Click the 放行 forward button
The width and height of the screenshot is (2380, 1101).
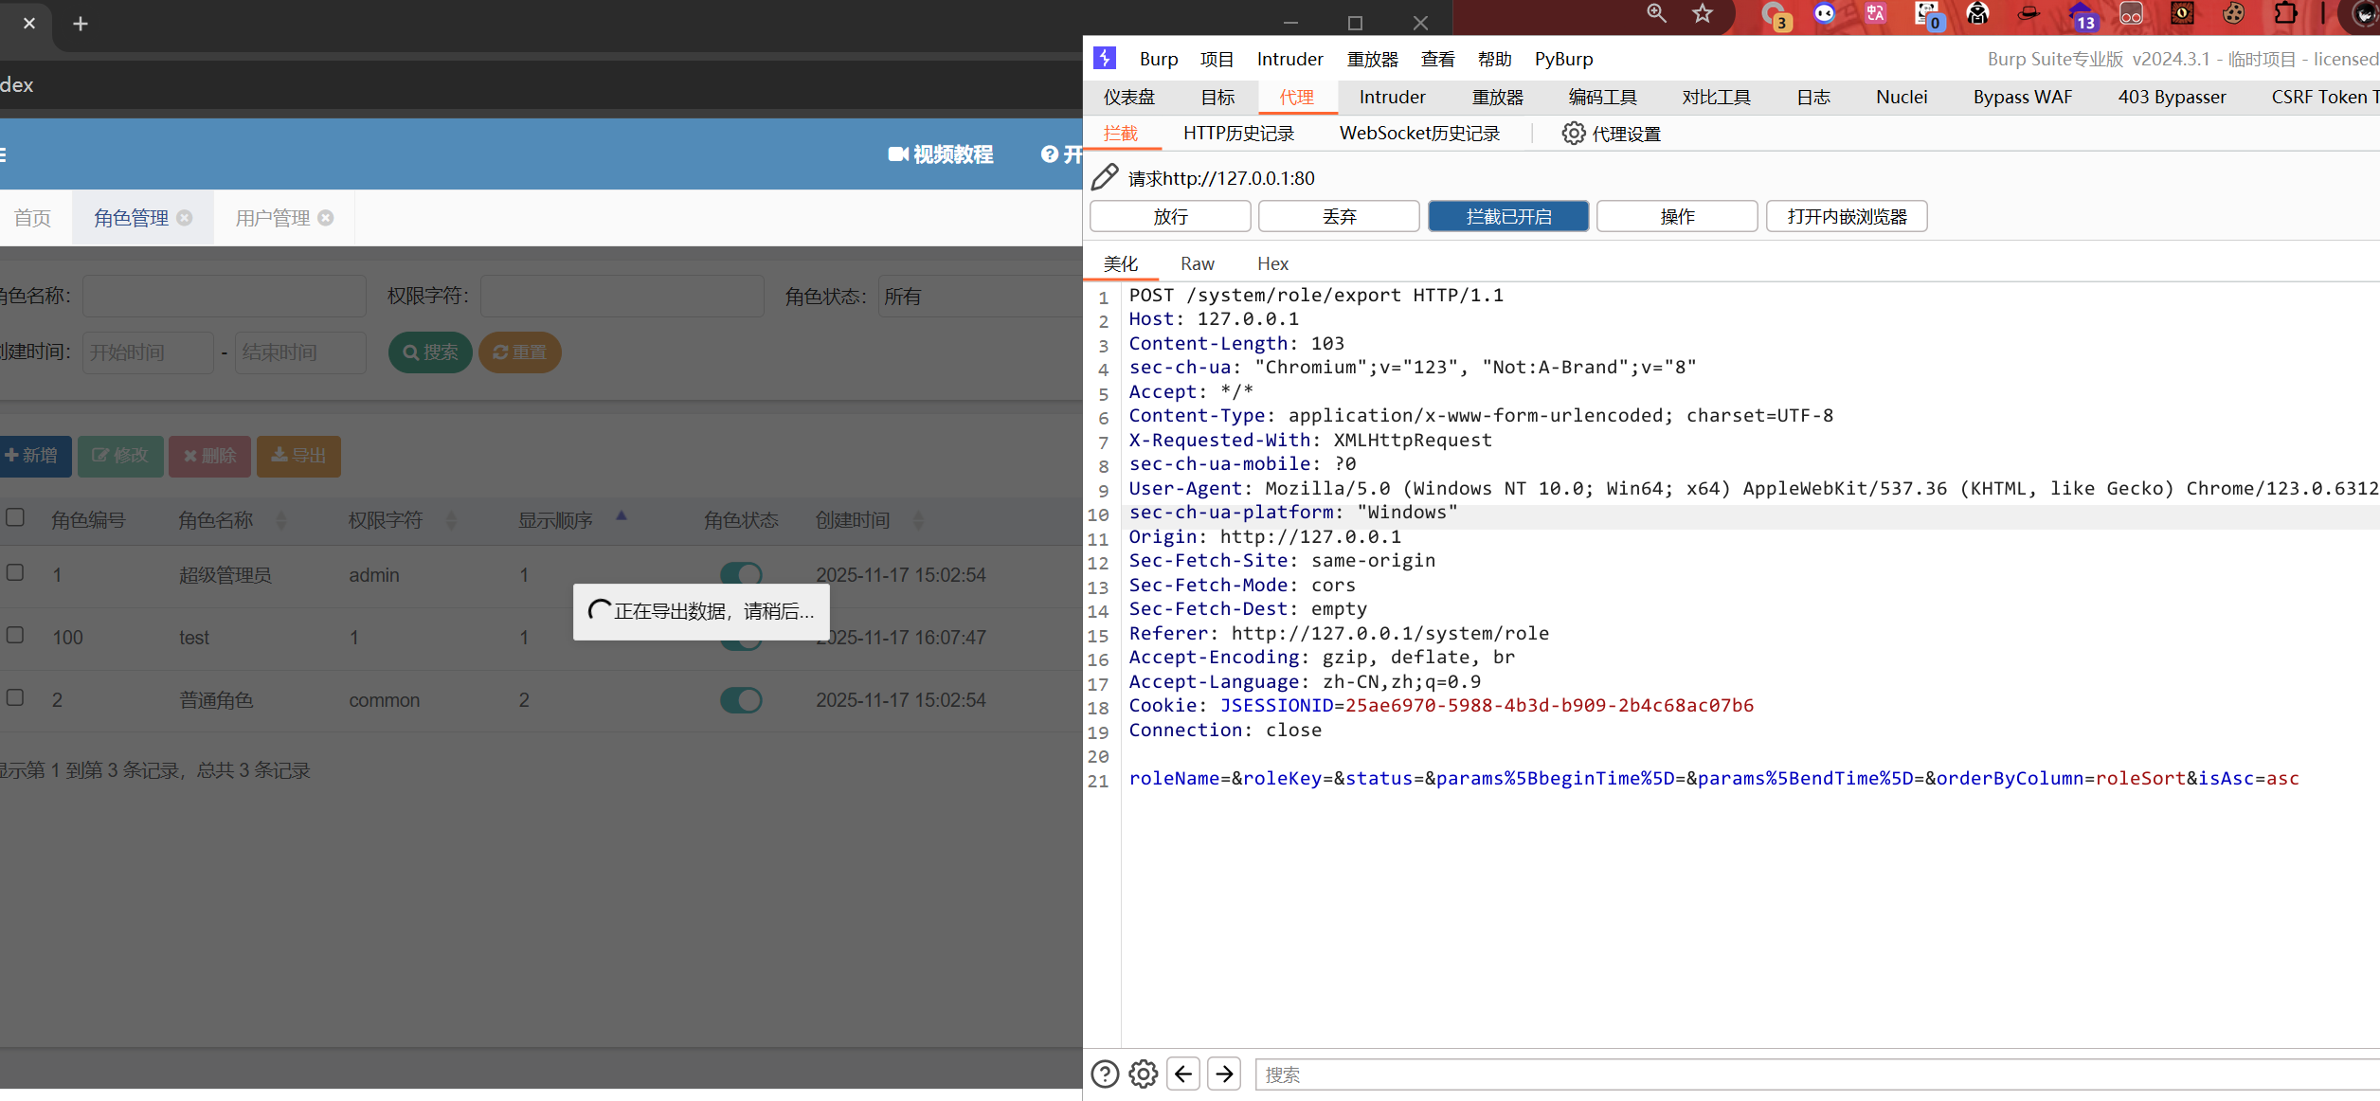[x=1170, y=216]
